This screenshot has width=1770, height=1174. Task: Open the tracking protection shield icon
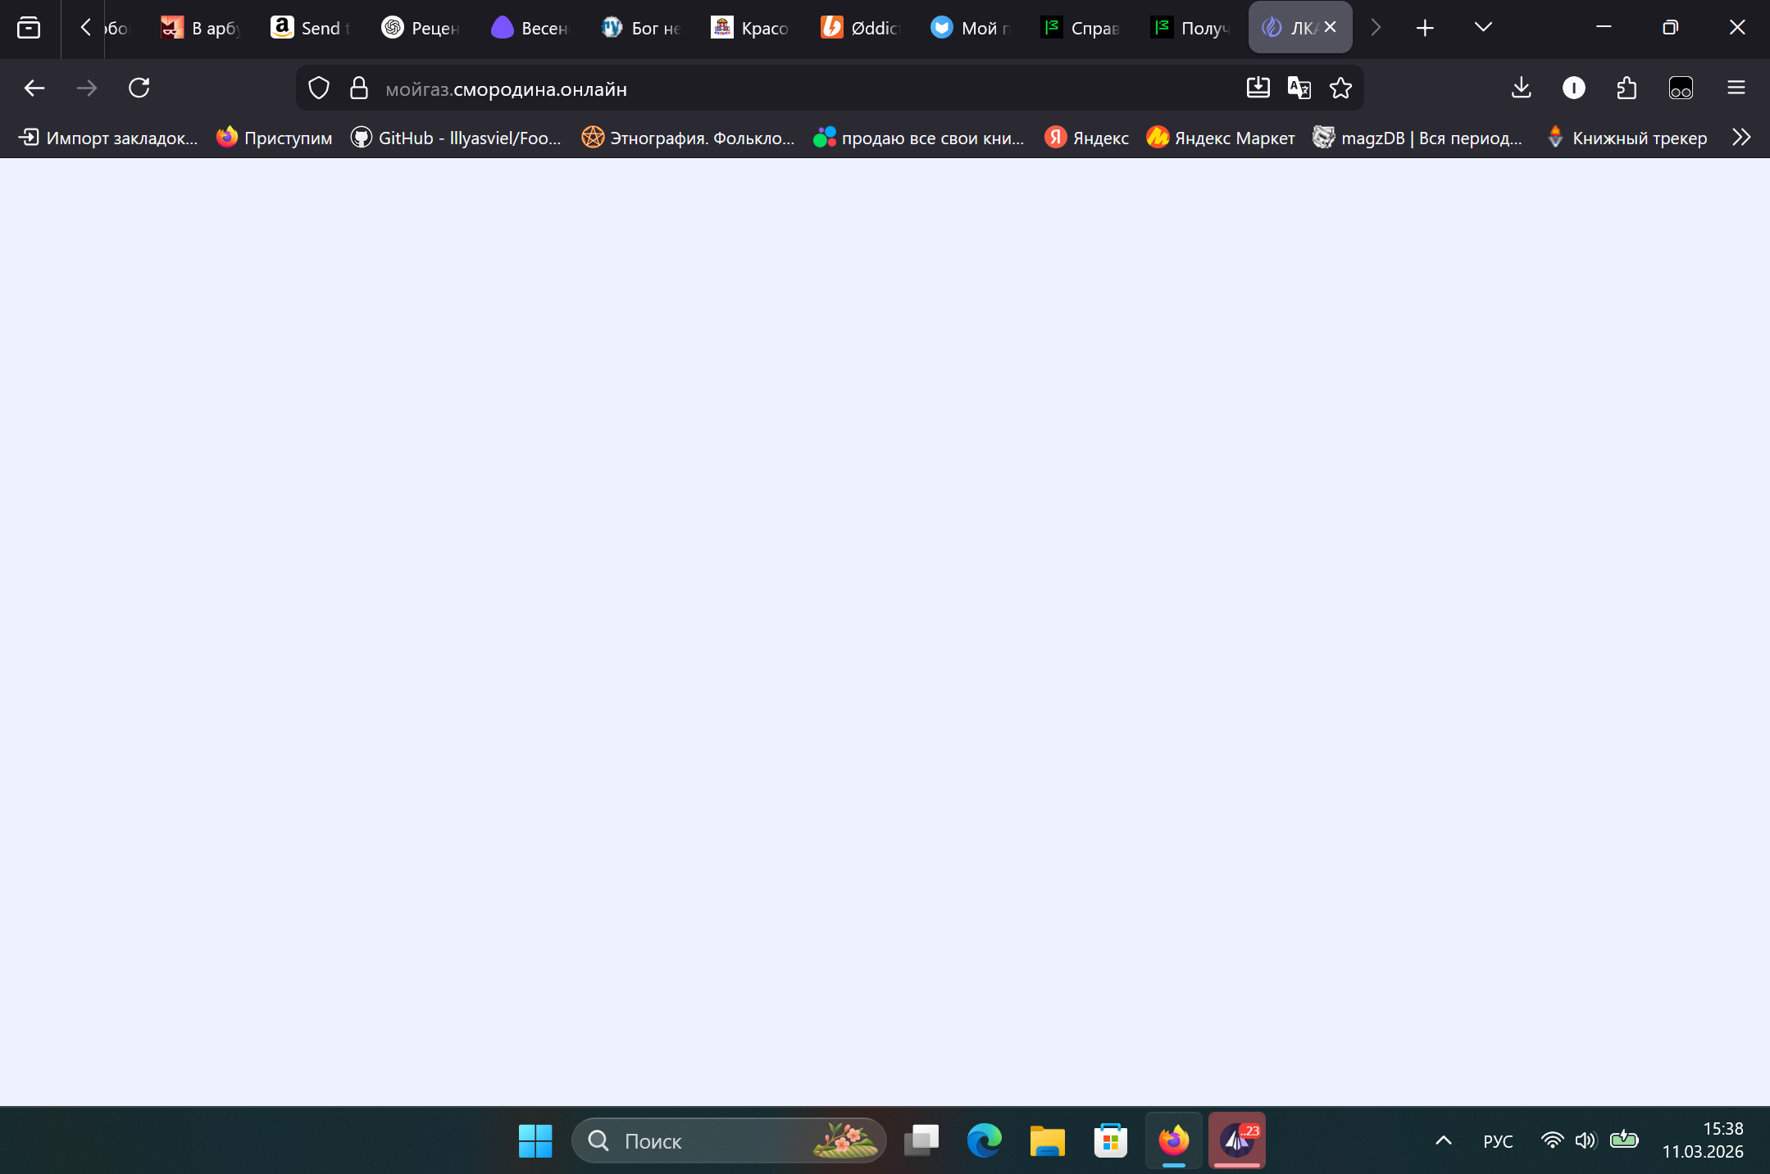(319, 88)
